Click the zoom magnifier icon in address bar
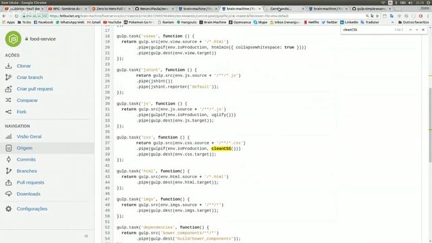 [367, 16]
